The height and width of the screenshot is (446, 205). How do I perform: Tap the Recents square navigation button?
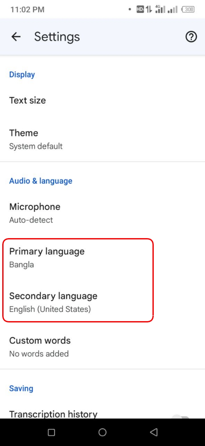[x=51, y=433]
